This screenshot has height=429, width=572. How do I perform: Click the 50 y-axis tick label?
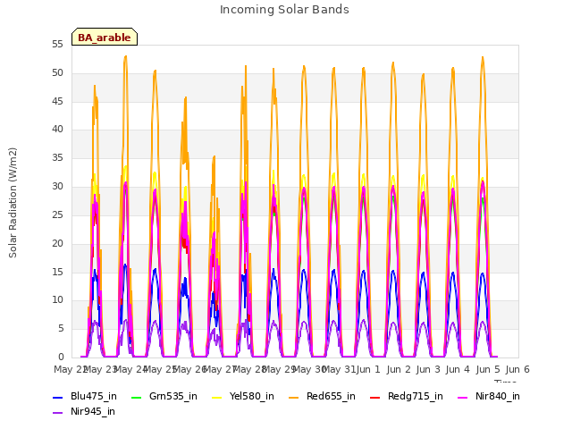tap(57, 73)
